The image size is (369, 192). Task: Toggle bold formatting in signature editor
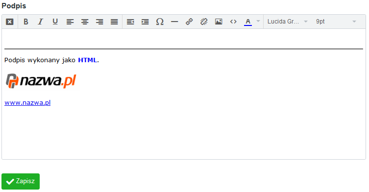click(26, 22)
